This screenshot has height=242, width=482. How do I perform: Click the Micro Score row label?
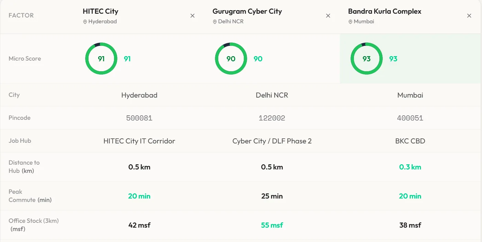pos(25,59)
